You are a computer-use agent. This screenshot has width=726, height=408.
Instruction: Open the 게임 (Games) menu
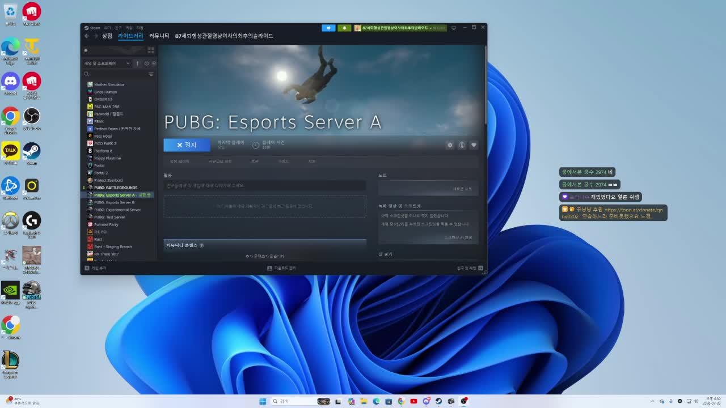(129, 28)
